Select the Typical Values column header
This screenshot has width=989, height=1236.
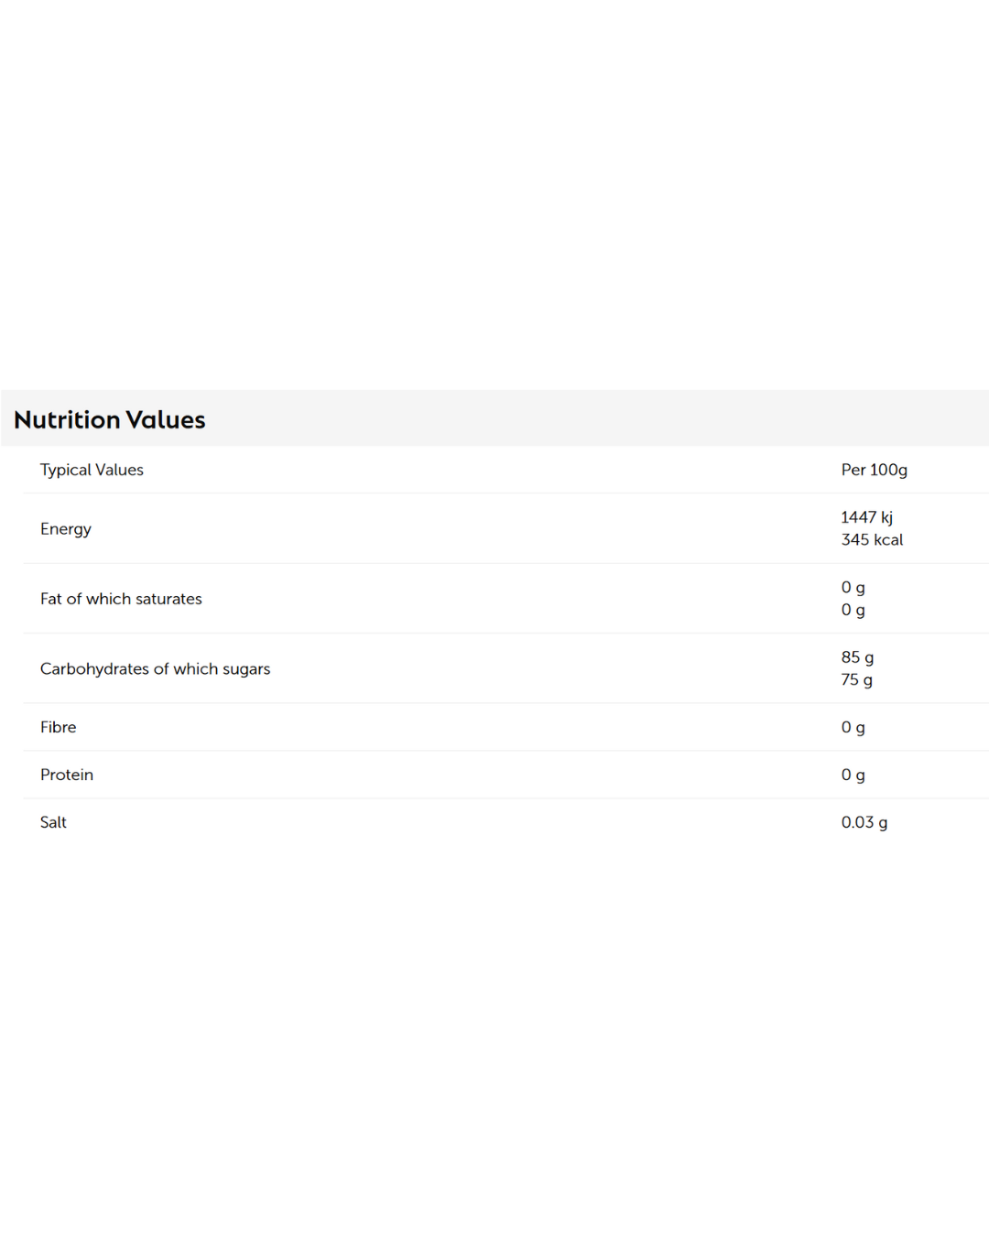tap(92, 470)
